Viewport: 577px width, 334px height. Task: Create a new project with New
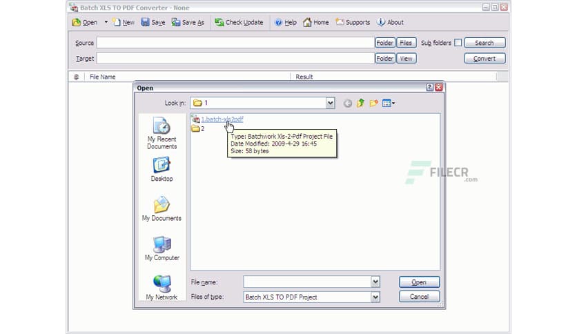coord(124,23)
